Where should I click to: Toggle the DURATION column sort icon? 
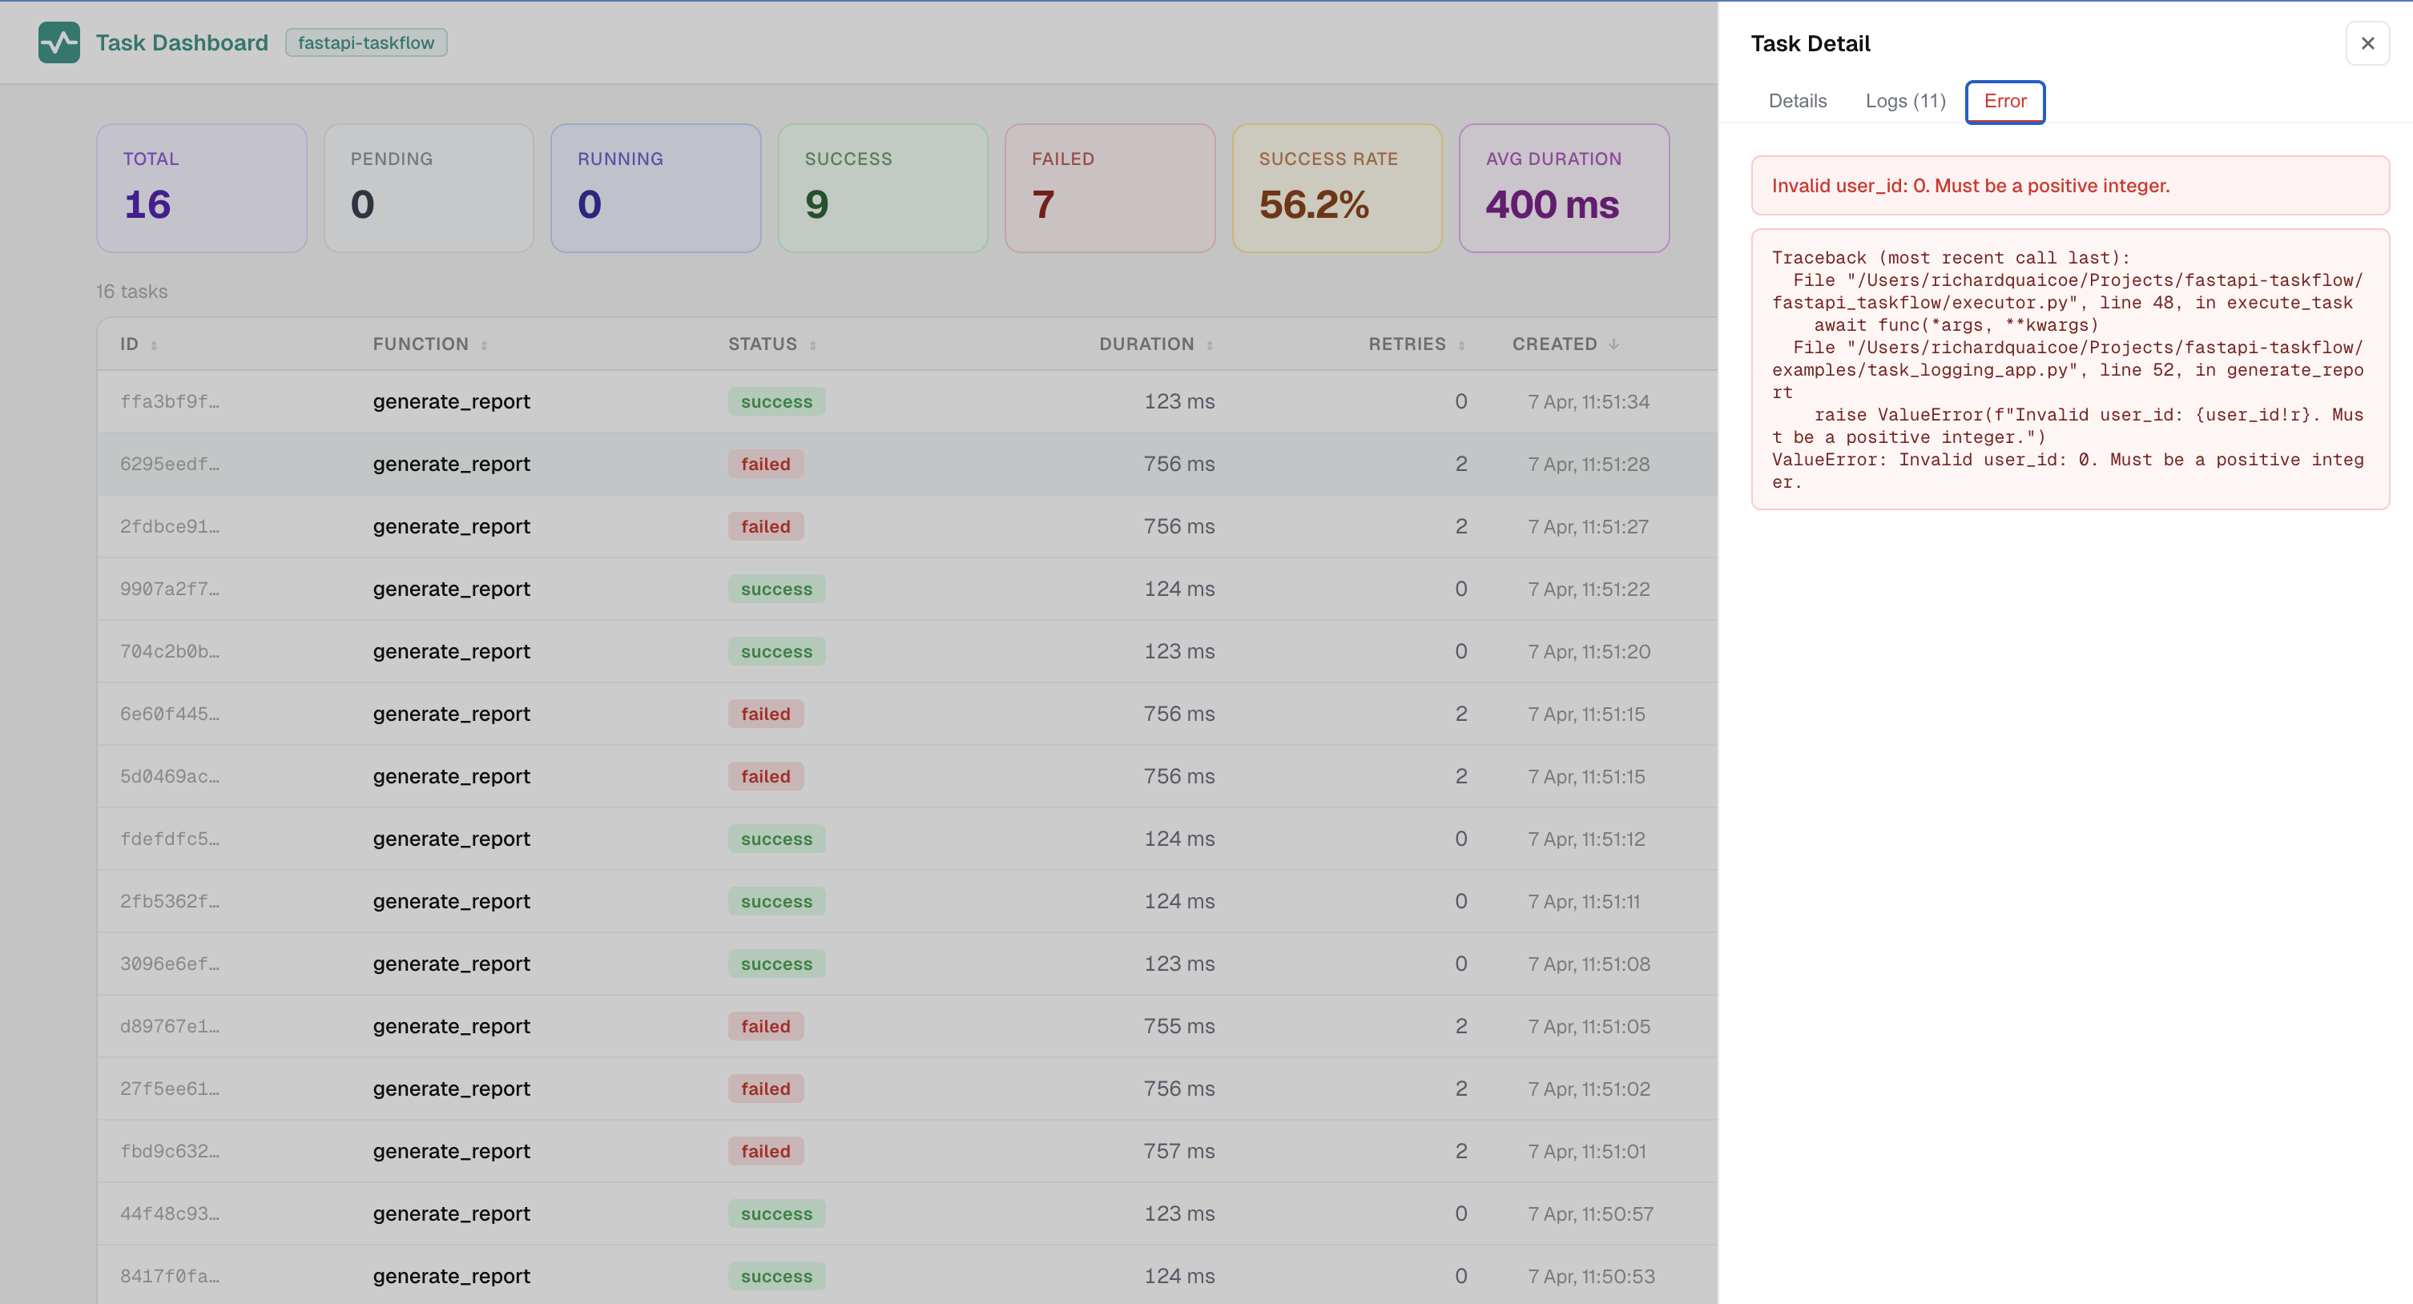click(1210, 346)
